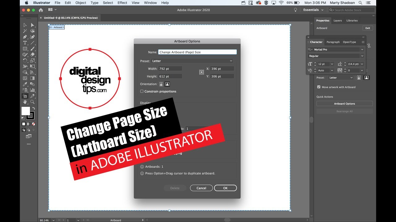The image size is (396, 222).
Task: Uncheck Move artwork with Artboard
Action: click(x=319, y=87)
